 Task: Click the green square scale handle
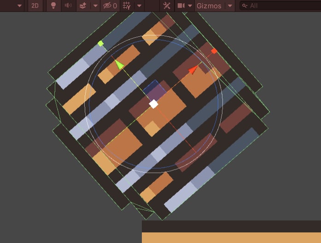click(x=100, y=43)
